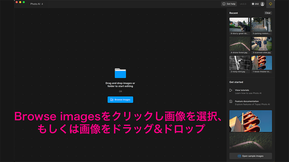This screenshot has height=162, width=289.
Task: Clear the Recent images list
Action: coord(268,13)
